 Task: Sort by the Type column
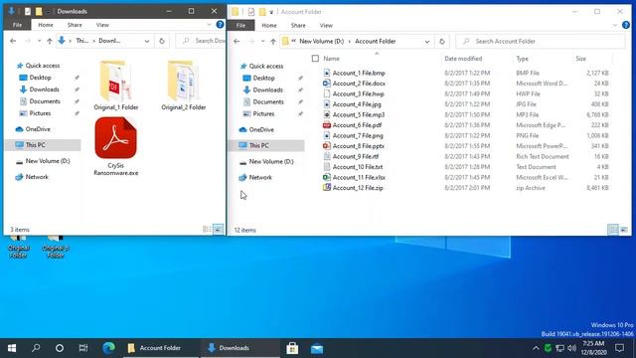[x=522, y=59]
